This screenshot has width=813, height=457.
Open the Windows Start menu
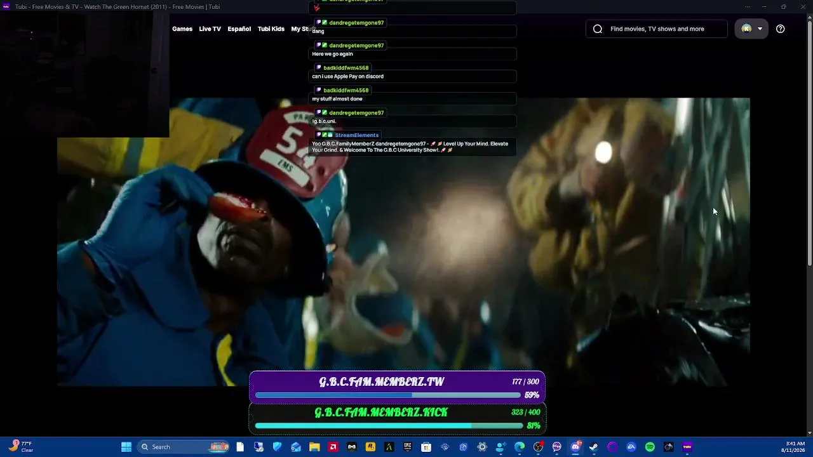(126, 447)
